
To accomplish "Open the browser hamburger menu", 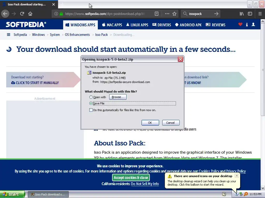I will click(260, 14).
